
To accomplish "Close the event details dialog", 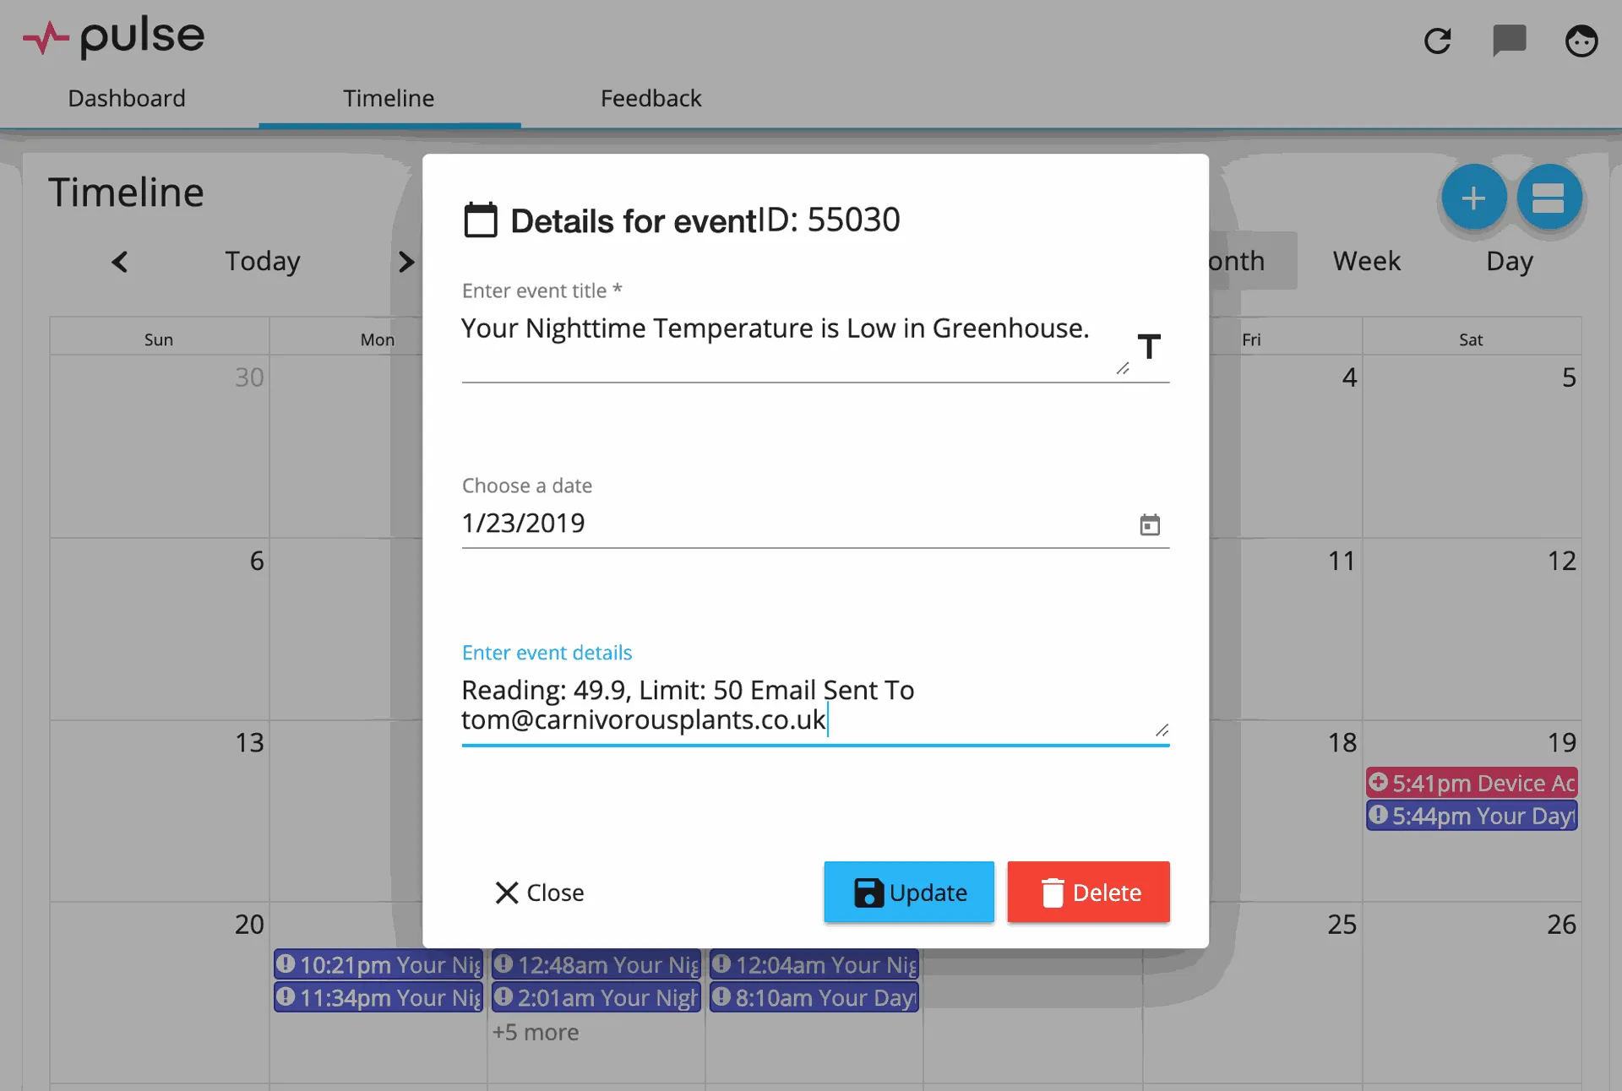I will (539, 893).
